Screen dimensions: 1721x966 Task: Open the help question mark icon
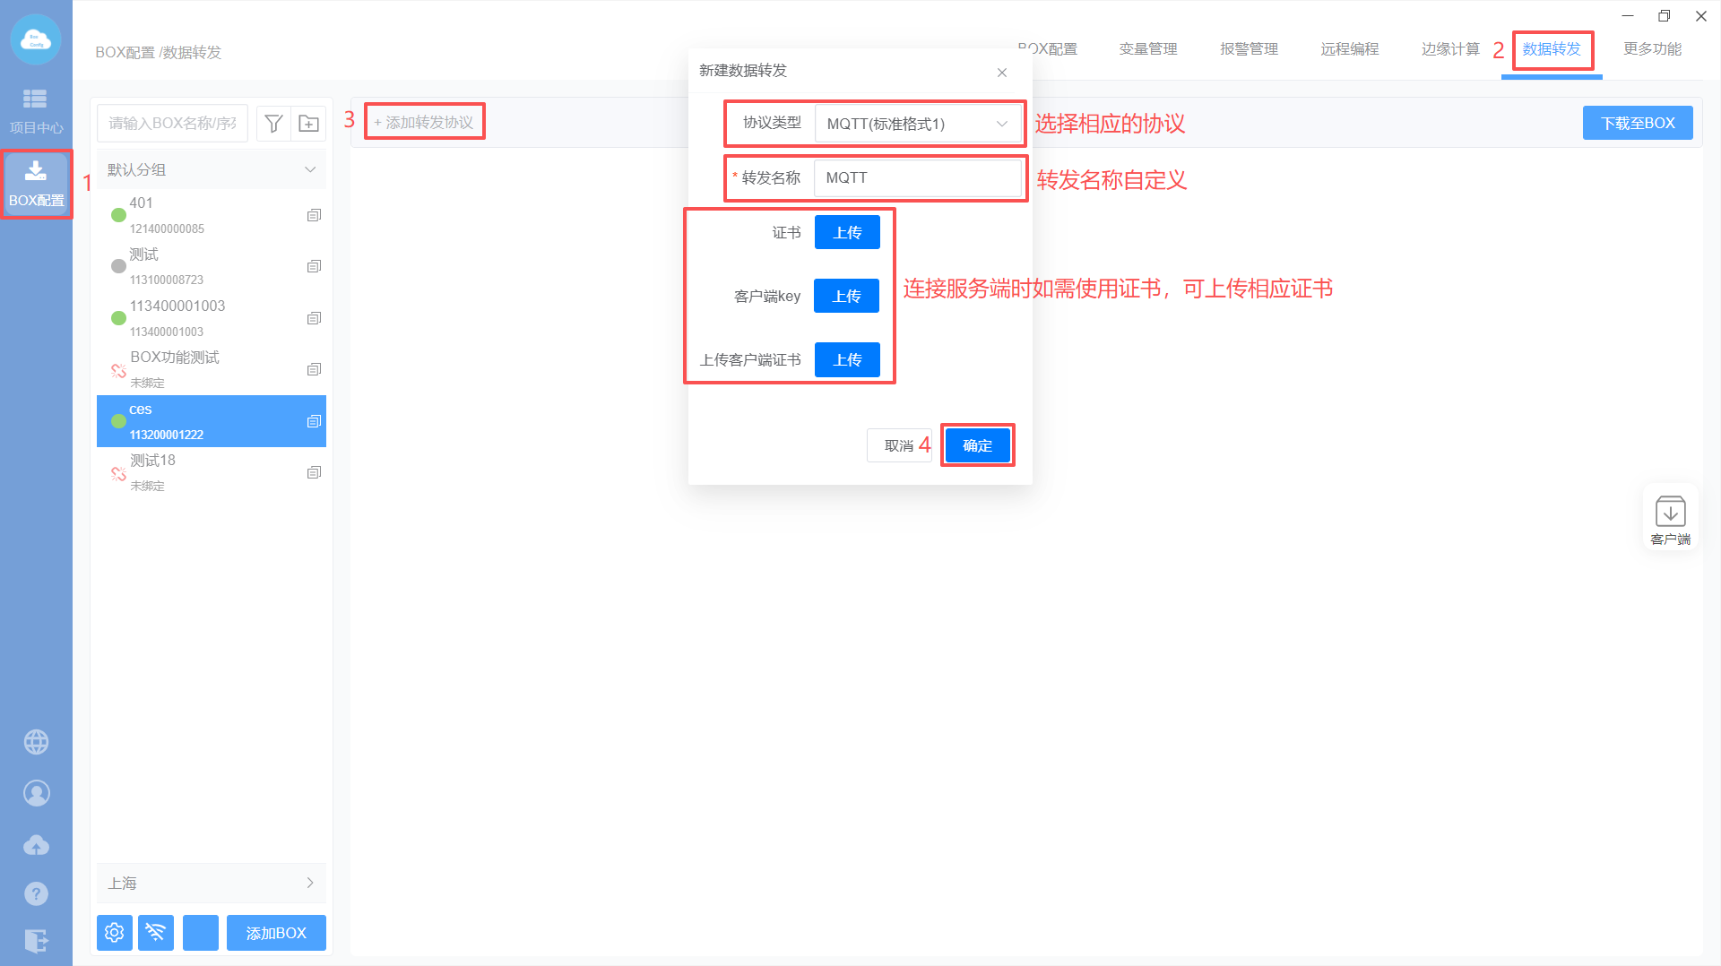36,893
